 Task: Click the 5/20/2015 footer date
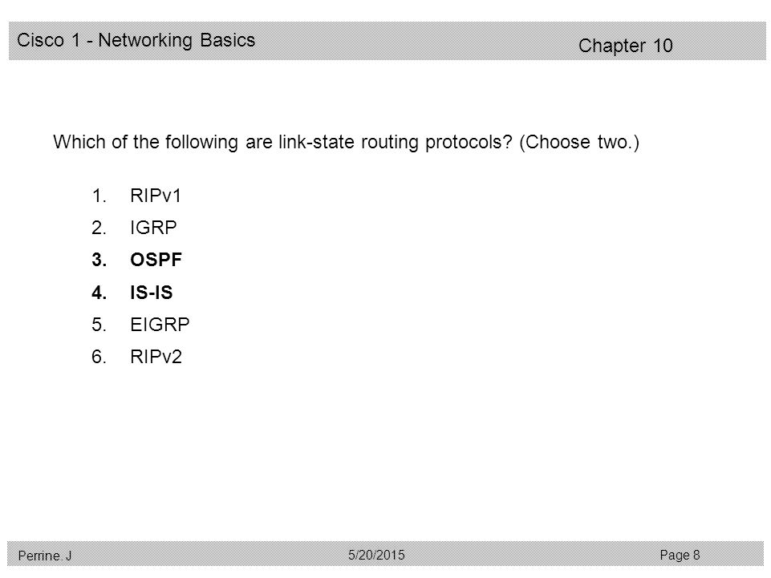coord(376,555)
